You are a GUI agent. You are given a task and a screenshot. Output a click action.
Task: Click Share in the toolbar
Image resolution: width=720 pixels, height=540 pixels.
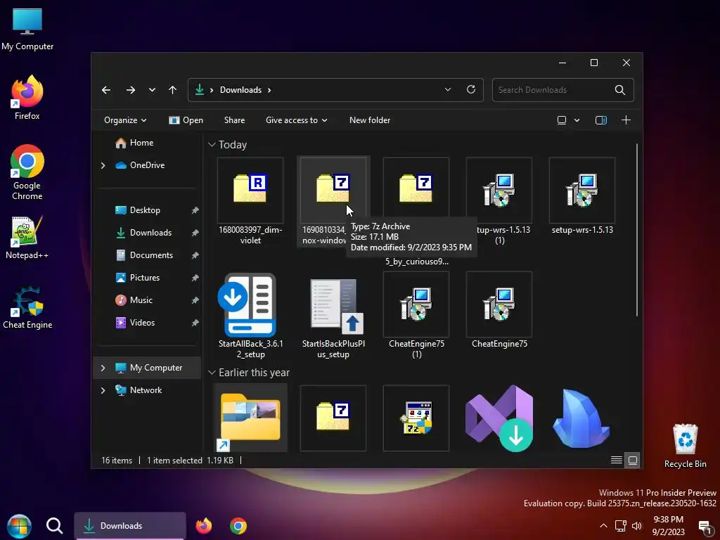(234, 120)
